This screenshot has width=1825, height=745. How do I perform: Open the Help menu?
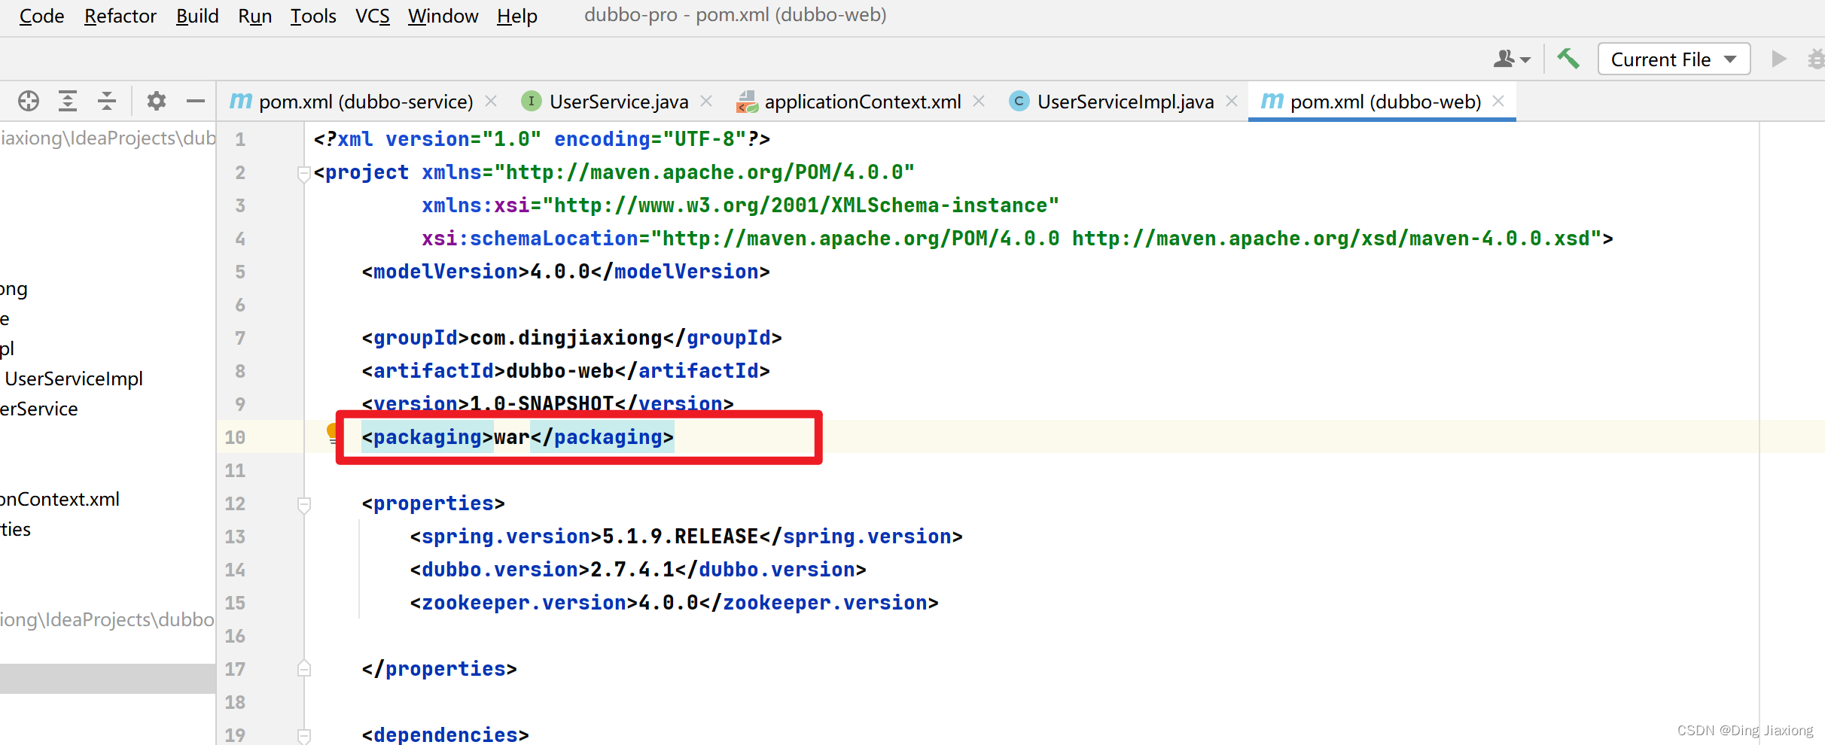[x=517, y=16]
